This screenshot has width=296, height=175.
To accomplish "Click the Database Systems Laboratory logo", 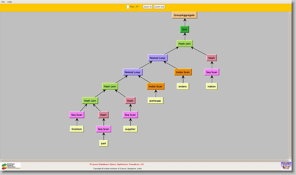I will point(11,166).
